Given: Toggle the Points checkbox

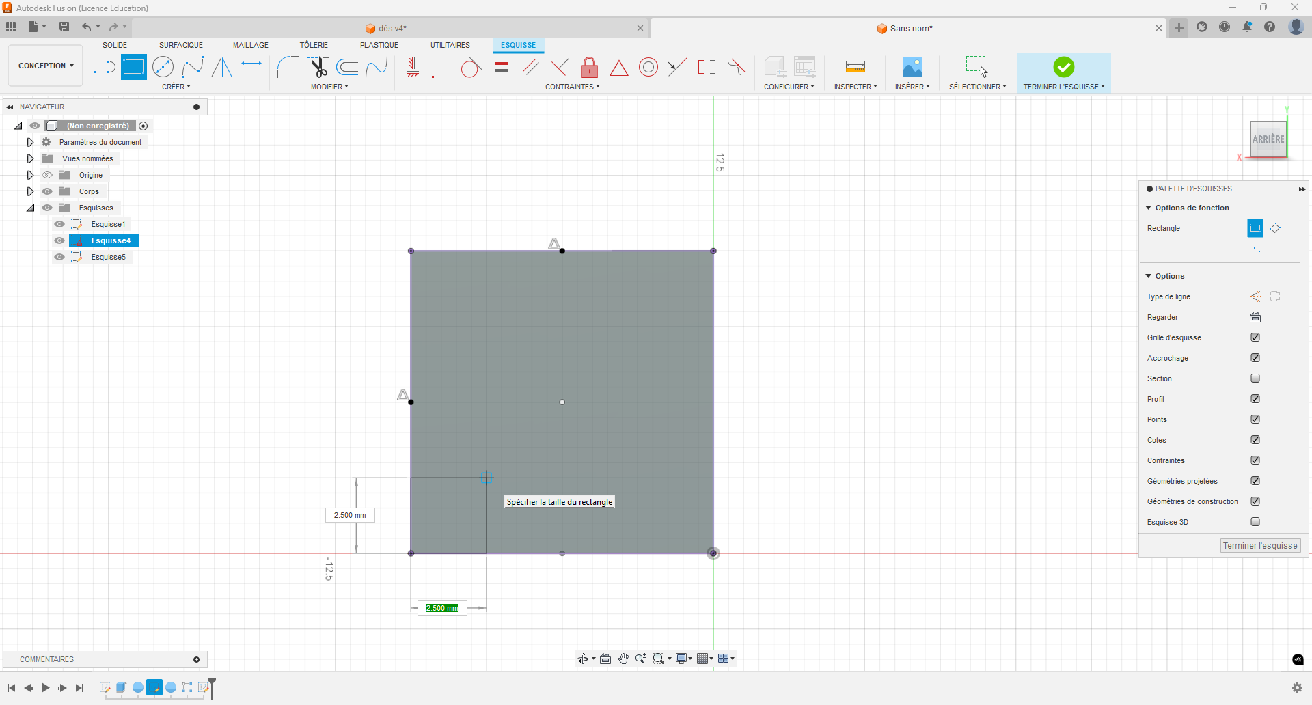Looking at the screenshot, I should pos(1255,419).
